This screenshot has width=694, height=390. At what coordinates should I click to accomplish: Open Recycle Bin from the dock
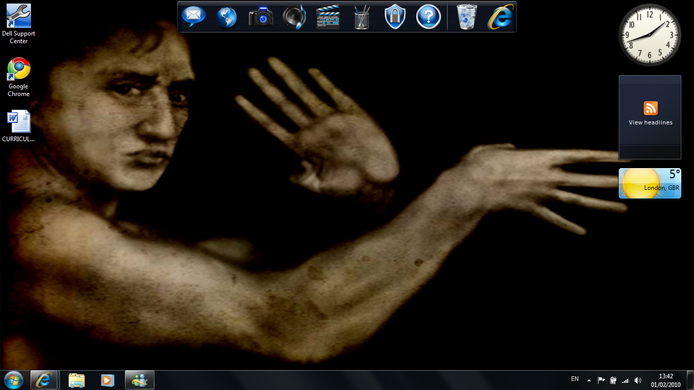[467, 17]
